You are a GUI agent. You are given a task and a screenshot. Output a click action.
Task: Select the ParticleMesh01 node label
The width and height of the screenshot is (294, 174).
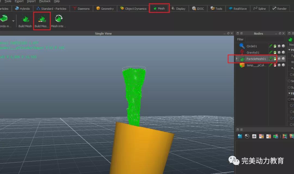[256, 59]
